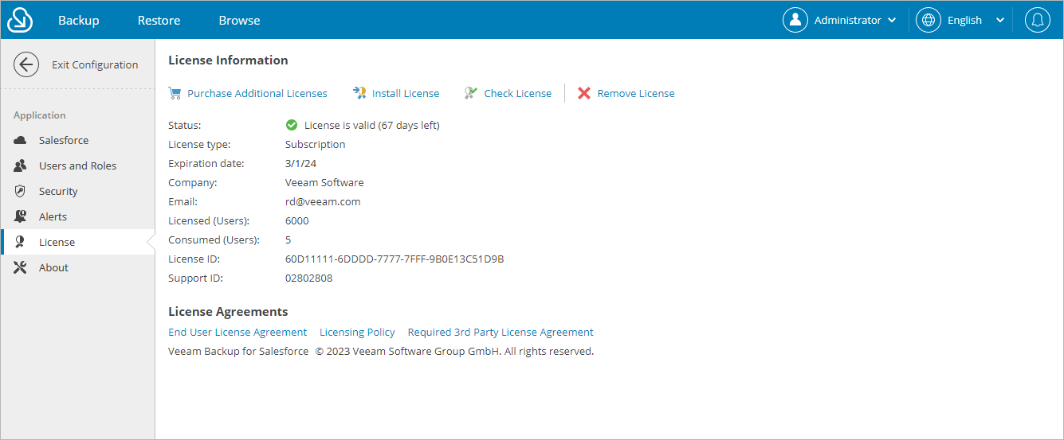Click the expiration date 3/1/24

tap(301, 163)
